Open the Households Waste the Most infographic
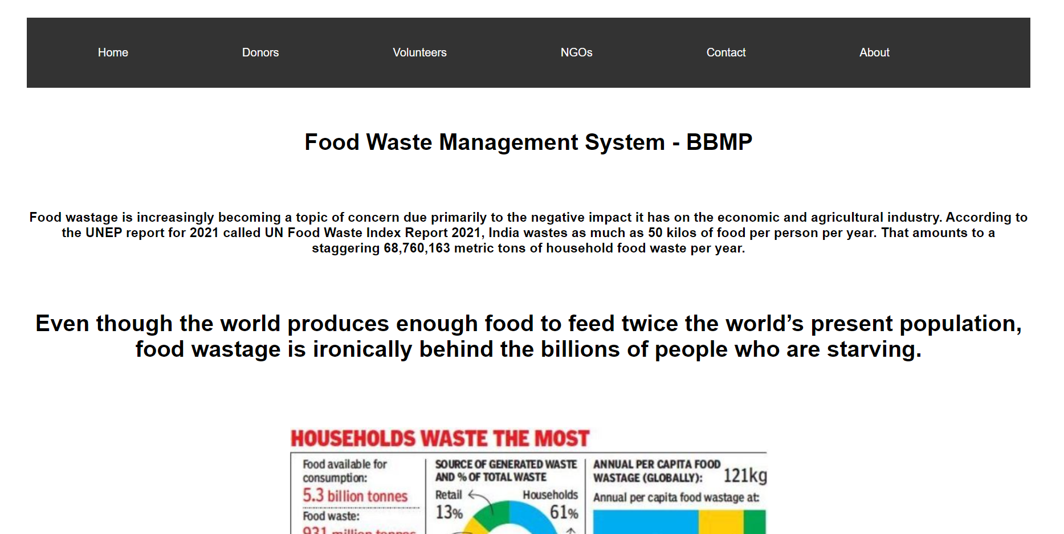This screenshot has width=1064, height=534. pos(528,480)
